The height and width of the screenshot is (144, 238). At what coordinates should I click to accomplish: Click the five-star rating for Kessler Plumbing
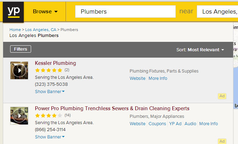(x=49, y=70)
